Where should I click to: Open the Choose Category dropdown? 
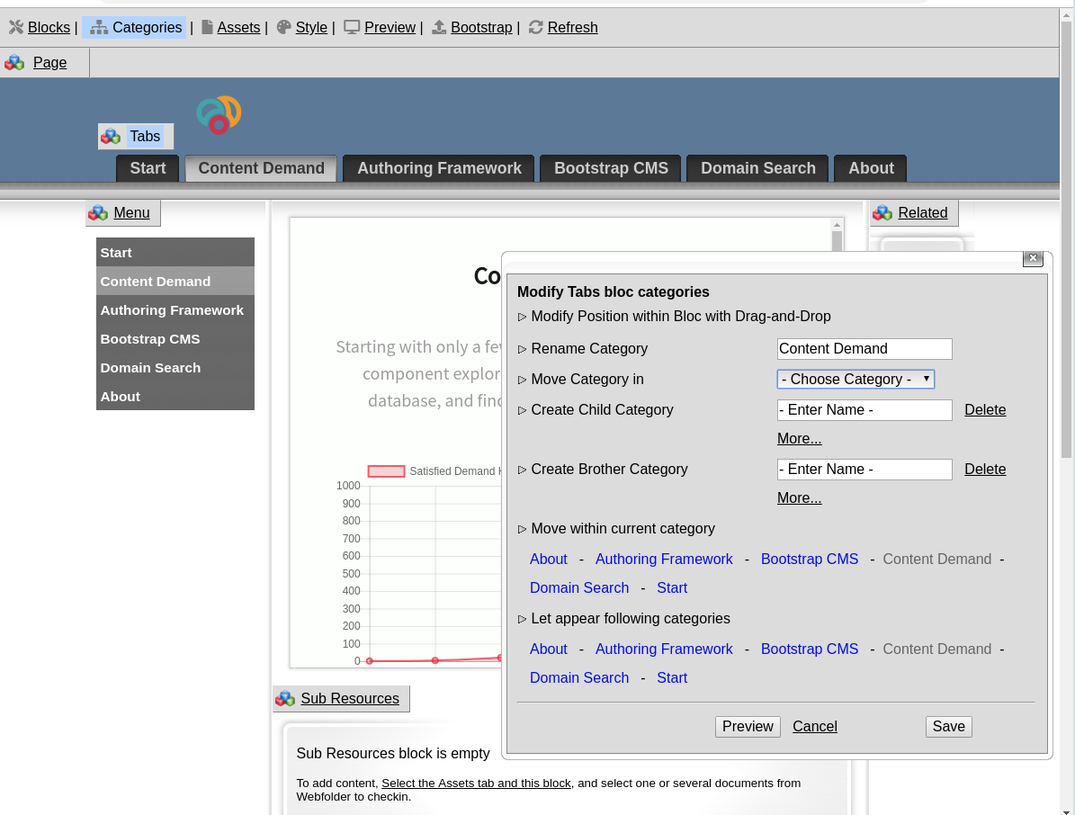(856, 380)
